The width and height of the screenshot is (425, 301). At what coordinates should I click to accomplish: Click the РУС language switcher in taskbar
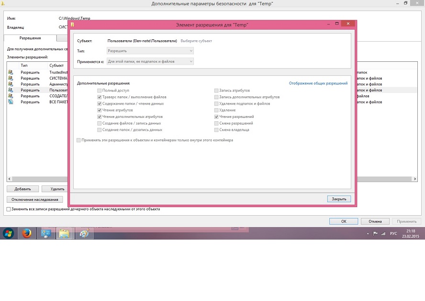pos(393,233)
